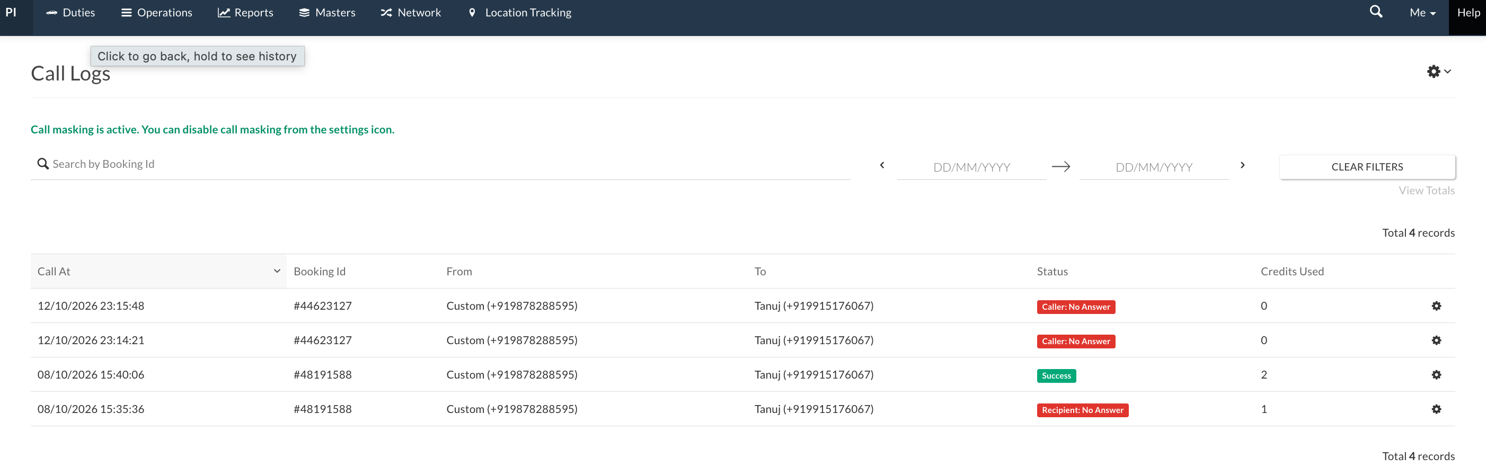The height and width of the screenshot is (467, 1486).
Task: Click the Recipient: No Answer badge
Action: [1082, 410]
